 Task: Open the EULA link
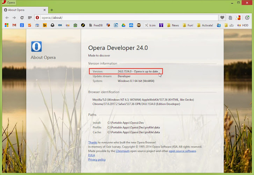92,155
